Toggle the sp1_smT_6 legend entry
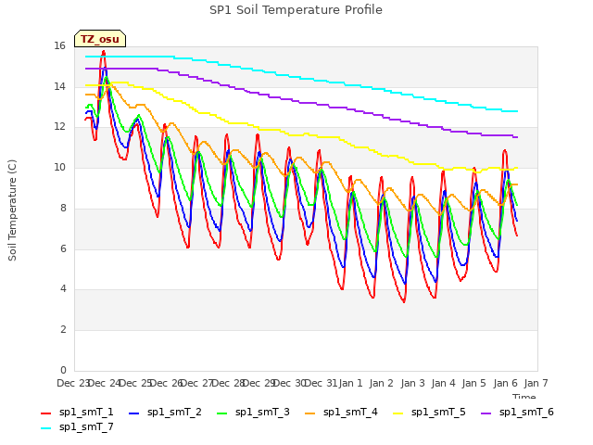The width and height of the screenshot is (593, 445). (x=518, y=412)
